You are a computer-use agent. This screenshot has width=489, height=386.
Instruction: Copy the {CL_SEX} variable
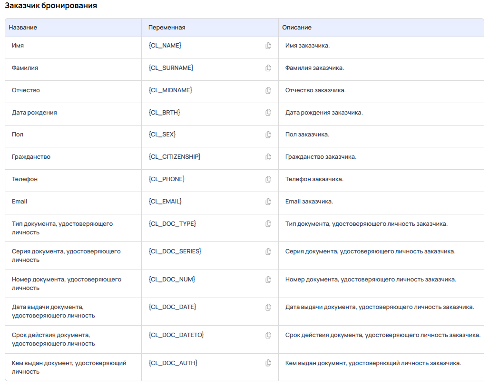point(268,135)
